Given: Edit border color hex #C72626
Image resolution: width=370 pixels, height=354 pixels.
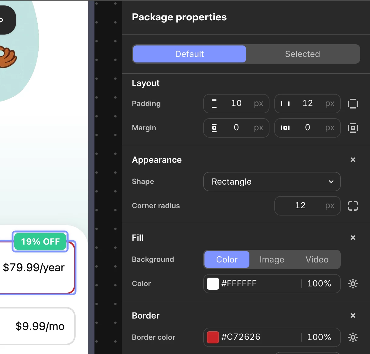Looking at the screenshot, I should (x=241, y=337).
